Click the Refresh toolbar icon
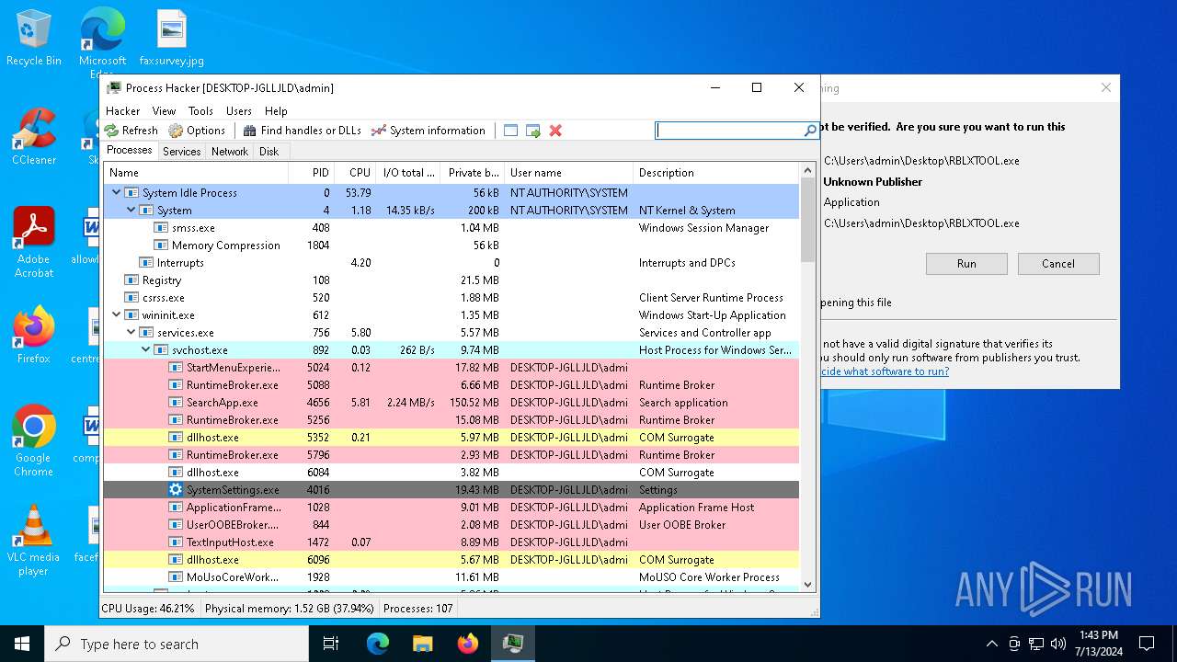 (x=111, y=131)
